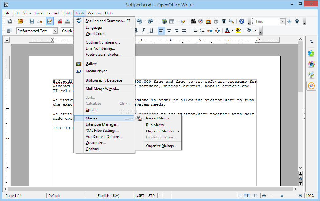This screenshot has height=201, width=320.
Task: Open Table insert dropdown arrow
Action: 177,21
